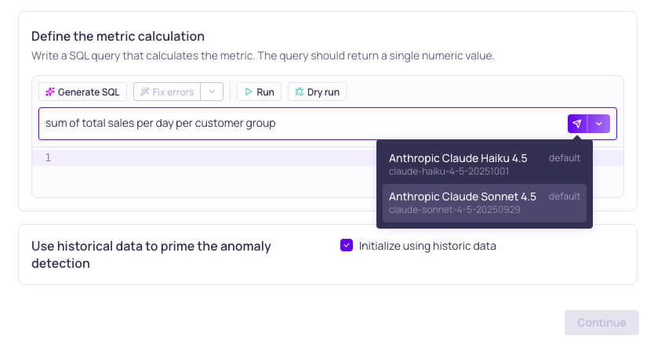Focus the prompt field with the sales text

pos(298,124)
